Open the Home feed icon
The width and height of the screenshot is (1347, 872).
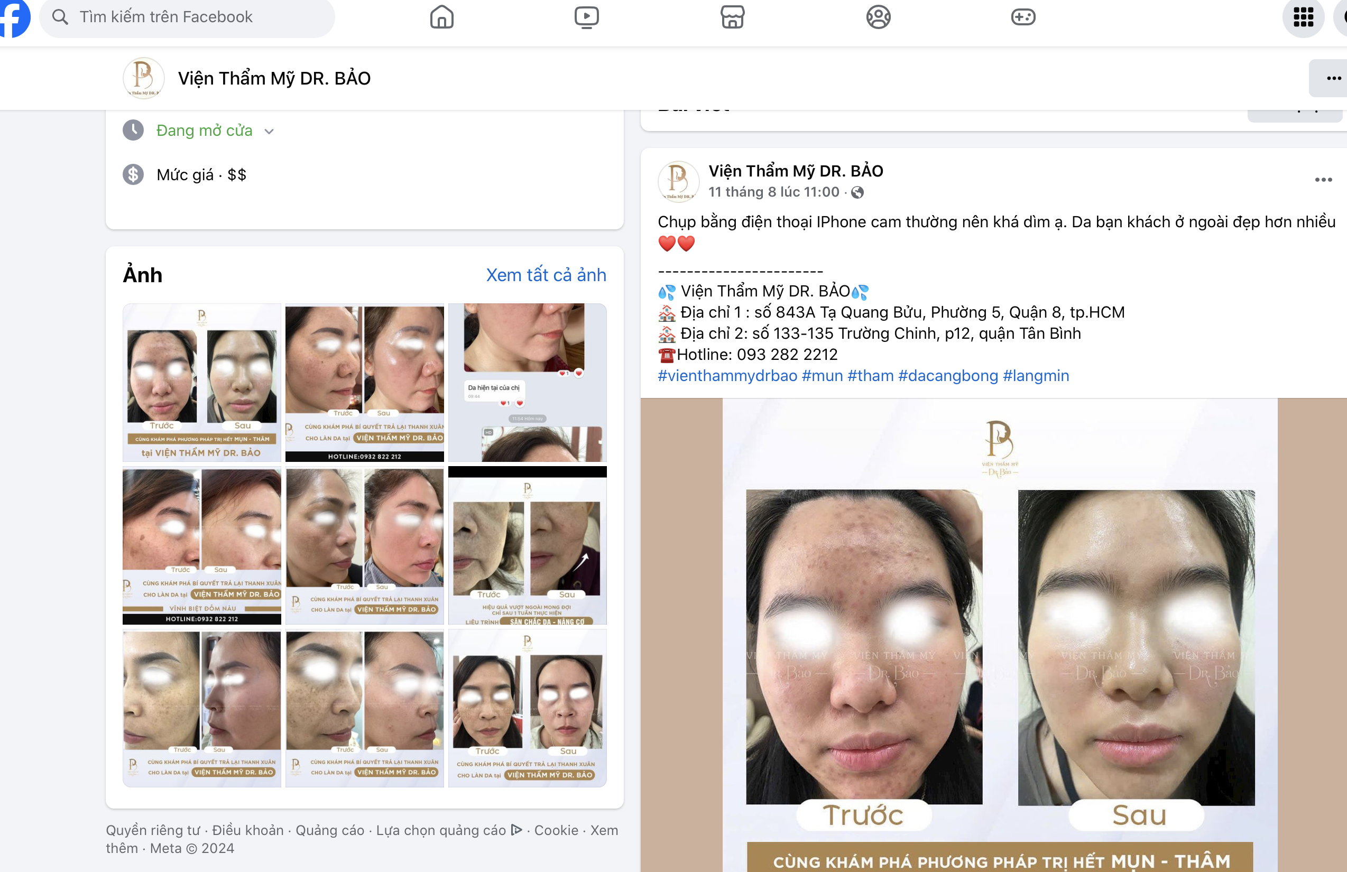click(x=441, y=17)
